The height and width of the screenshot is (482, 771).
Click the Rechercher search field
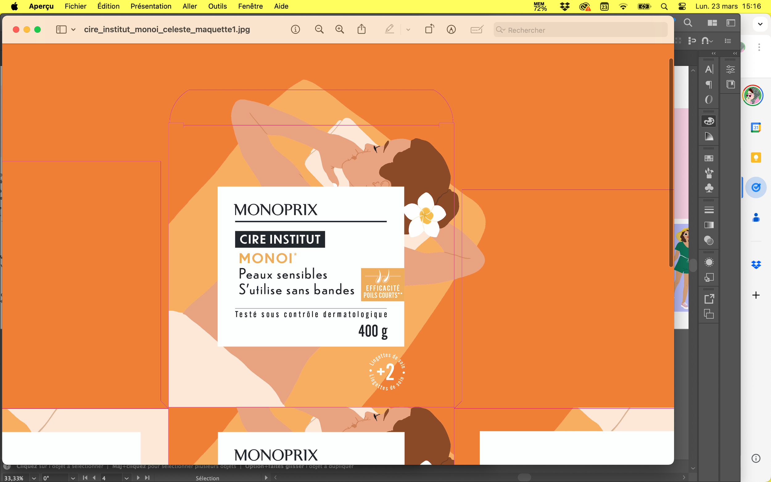580,30
